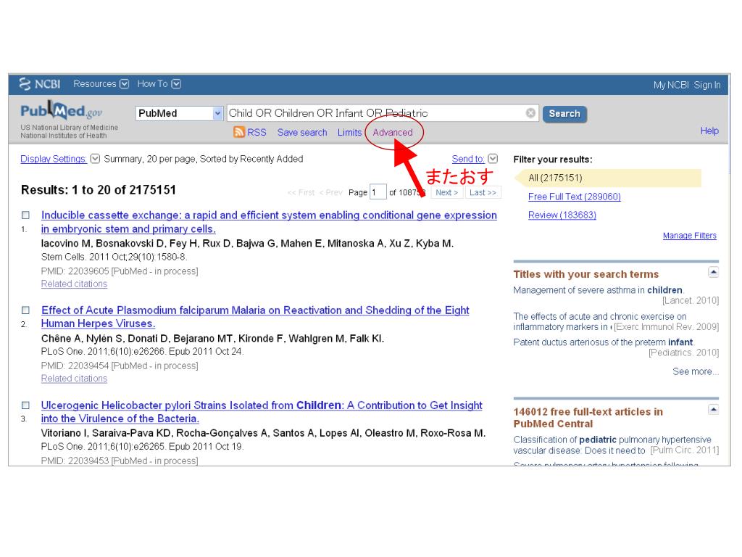Go to Next results page
742x557 pixels.
[446, 192]
